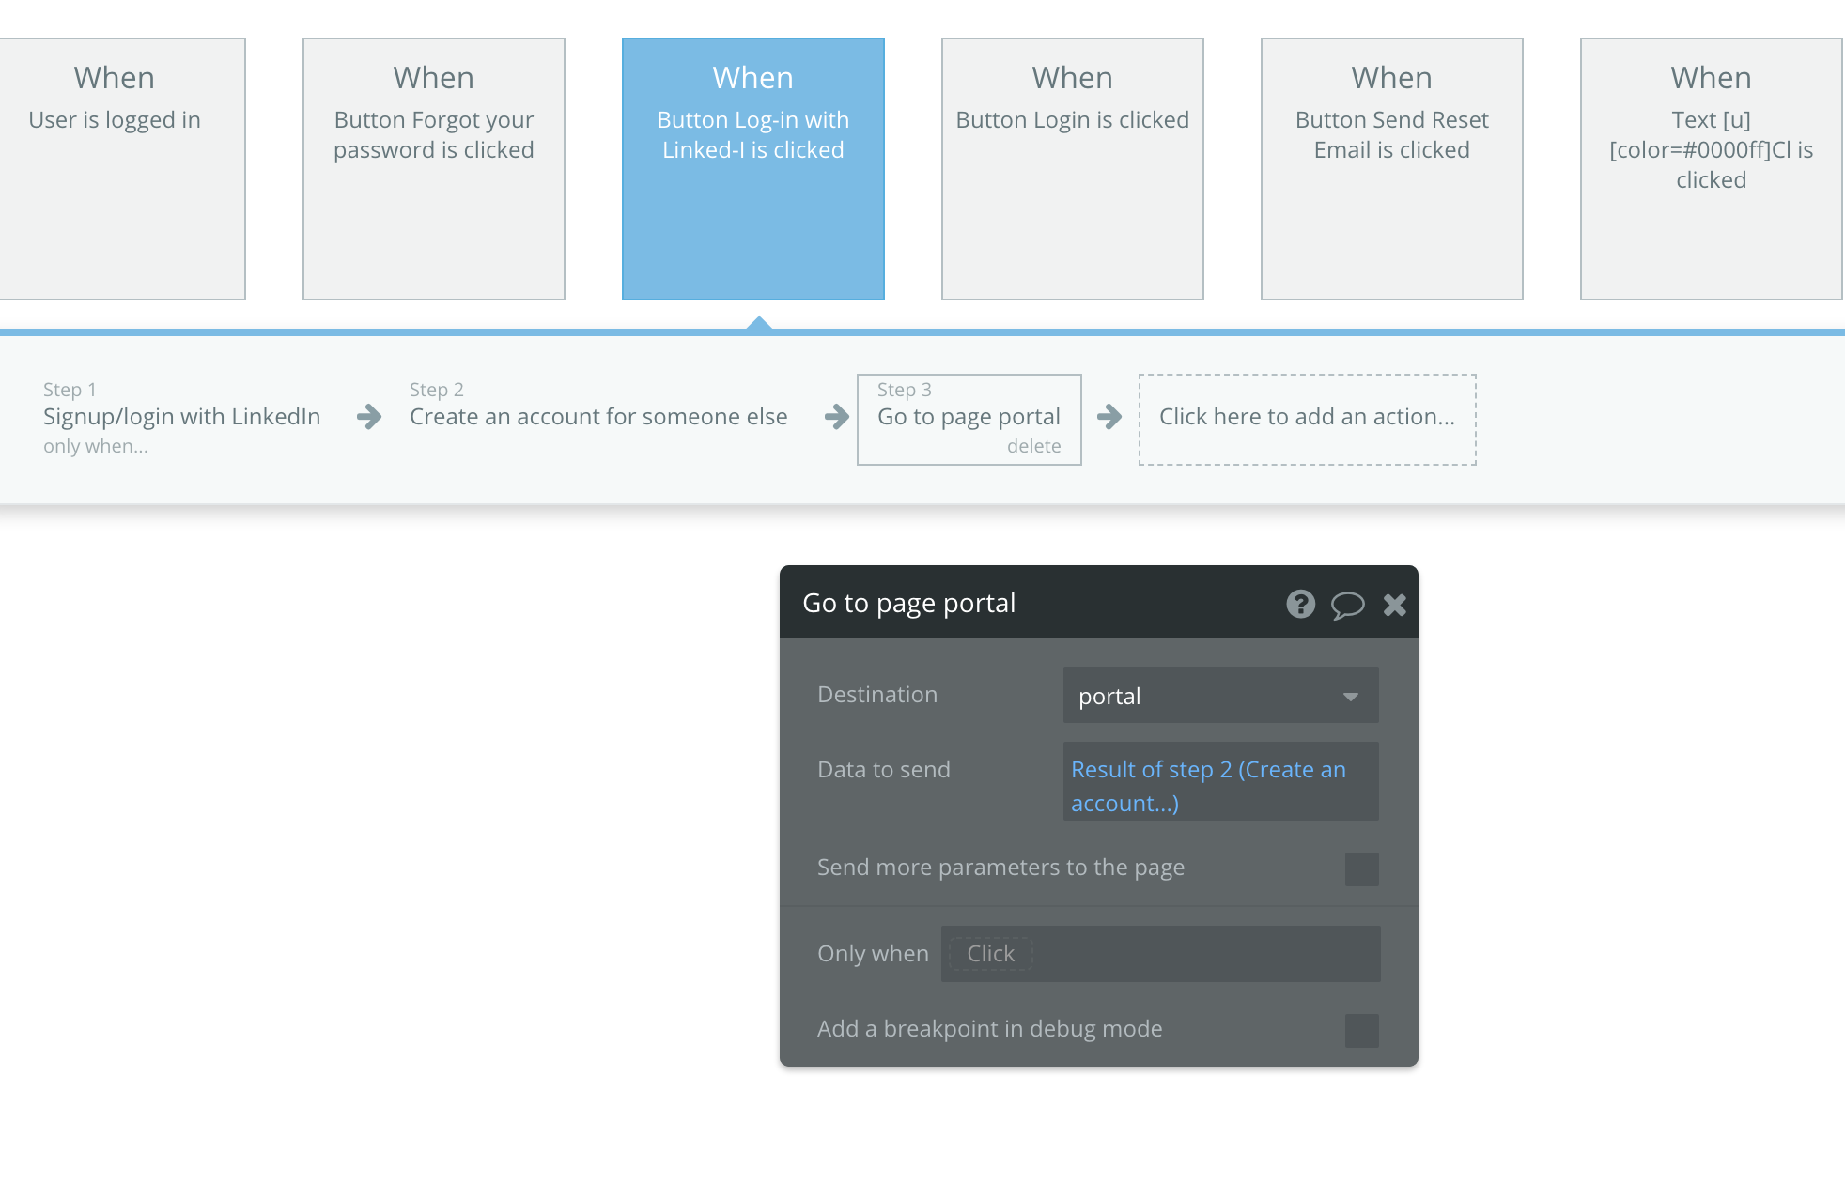Click arrow between Step 2 and Step 3
1845x1183 pixels.
[x=836, y=417]
